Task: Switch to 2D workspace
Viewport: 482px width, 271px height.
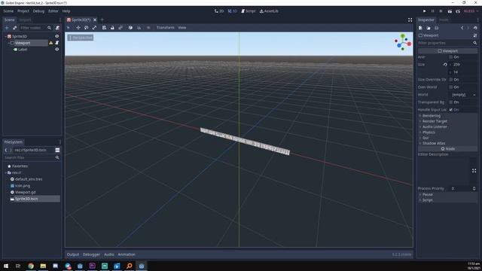Action: coord(219,11)
